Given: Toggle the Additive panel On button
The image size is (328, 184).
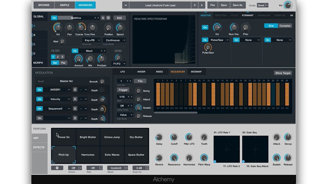Looking at the screenshot, I should click(205, 27).
